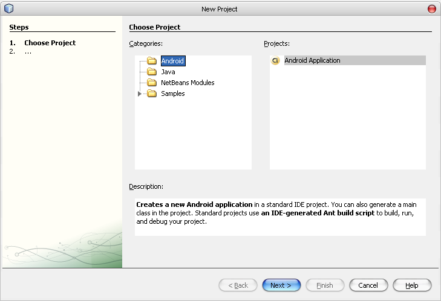Click the Choose Project step in Steps
441x301 pixels.
pos(50,43)
